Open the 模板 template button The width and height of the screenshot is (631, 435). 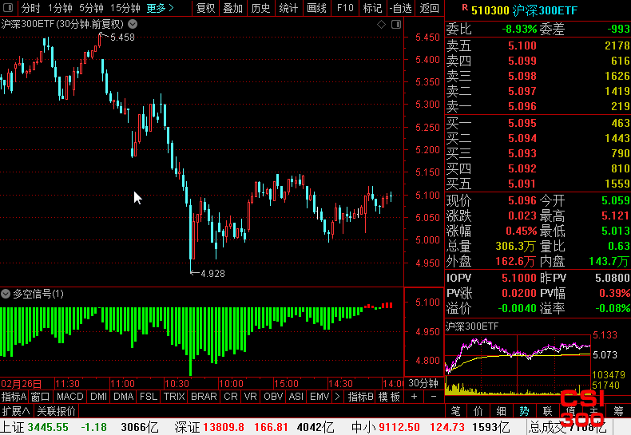[389, 397]
